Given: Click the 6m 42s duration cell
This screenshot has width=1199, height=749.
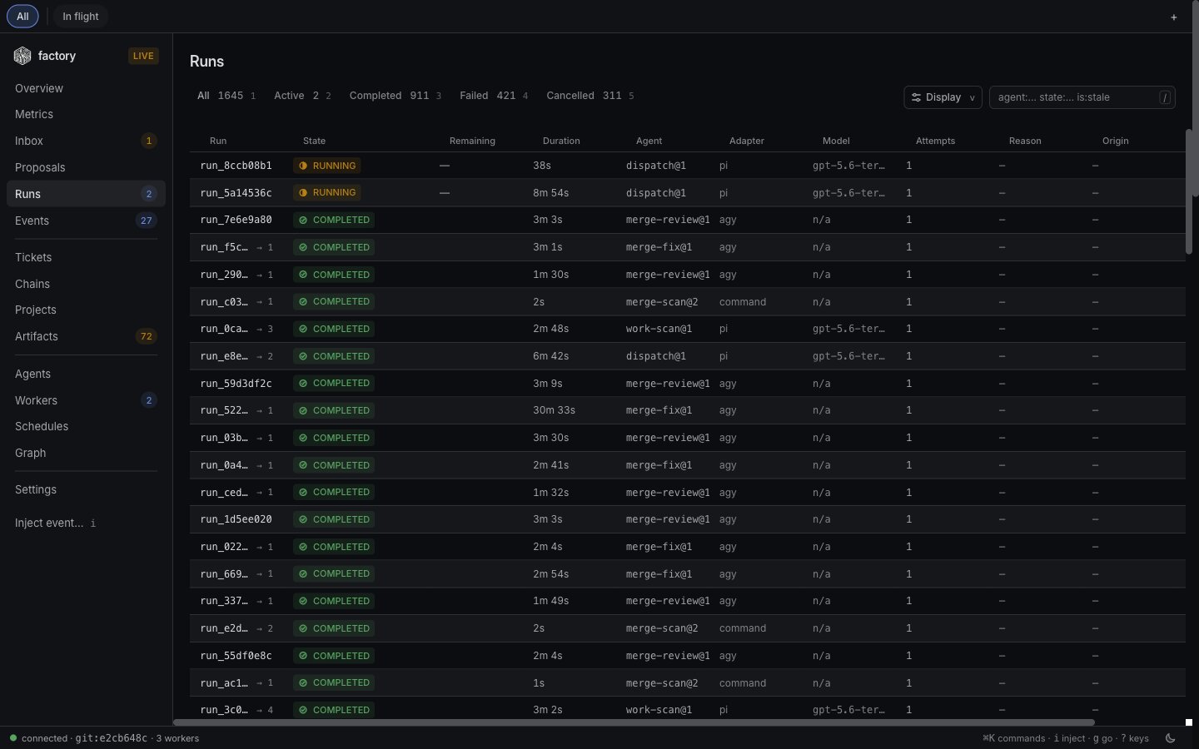Looking at the screenshot, I should (550, 356).
